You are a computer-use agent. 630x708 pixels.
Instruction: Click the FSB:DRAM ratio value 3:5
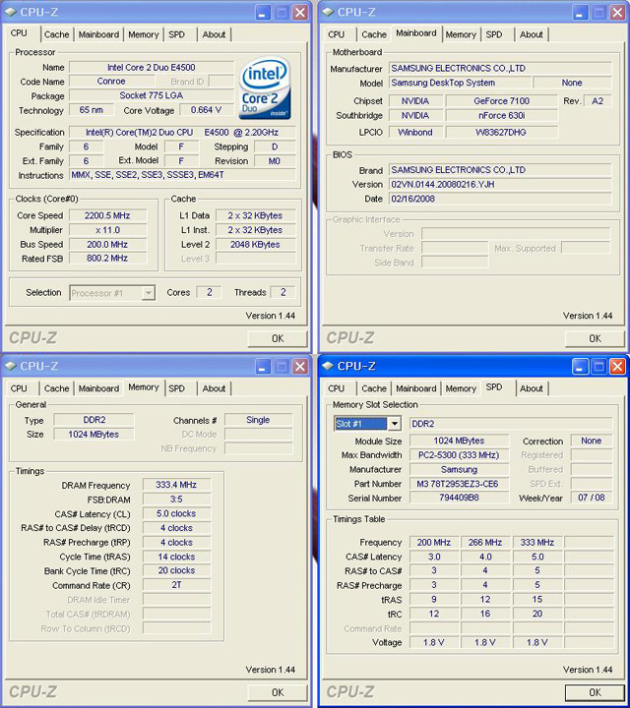pyautogui.click(x=176, y=500)
